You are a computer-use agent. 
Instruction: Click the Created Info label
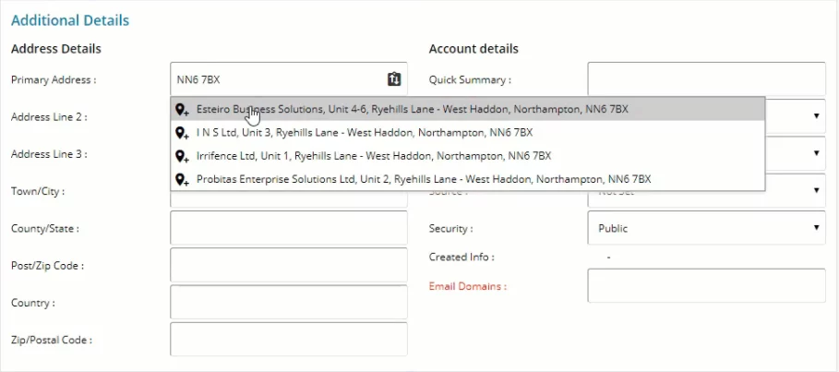pos(461,257)
